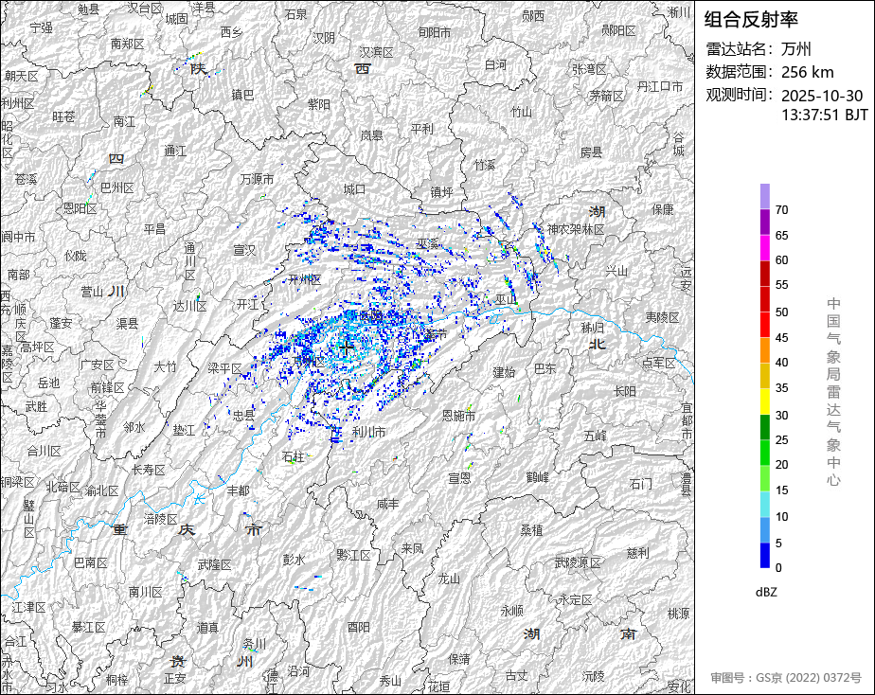Viewport: 875px width, 695px height.
Task: Click the 万源市 map label
Action: coord(258,179)
